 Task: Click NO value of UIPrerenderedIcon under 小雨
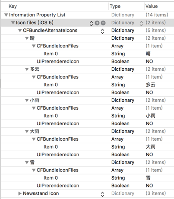(149, 123)
